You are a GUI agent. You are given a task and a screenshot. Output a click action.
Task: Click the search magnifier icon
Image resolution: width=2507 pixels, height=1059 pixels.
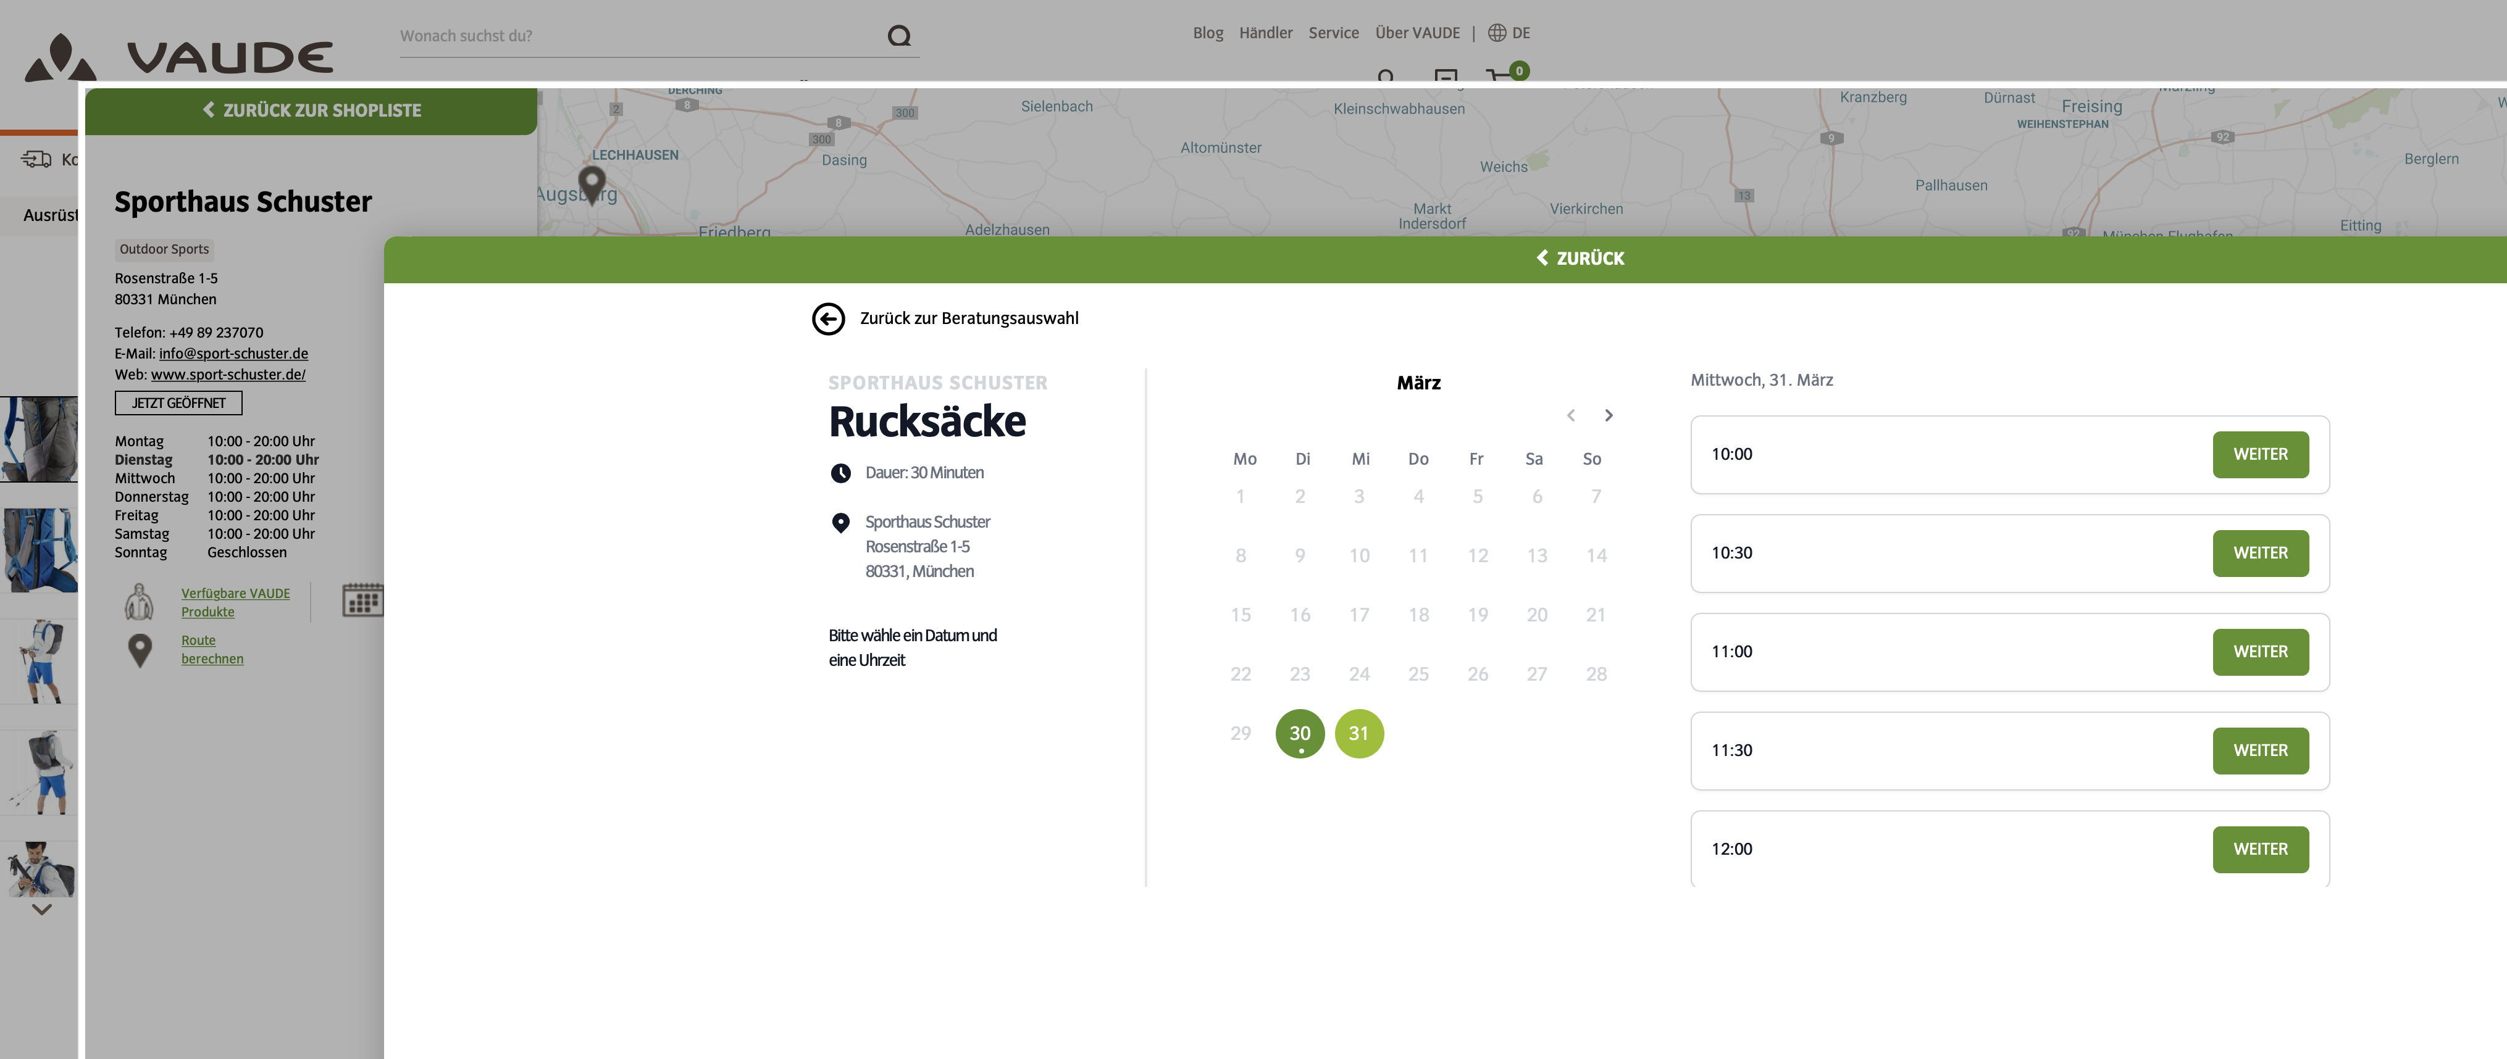tap(899, 36)
